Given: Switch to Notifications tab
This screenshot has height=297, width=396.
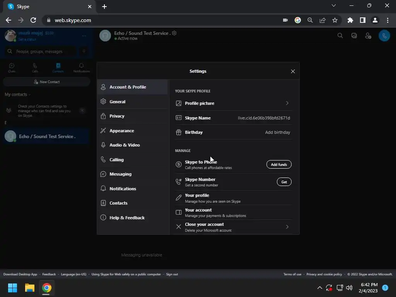Looking at the screenshot, I should [x=81, y=68].
